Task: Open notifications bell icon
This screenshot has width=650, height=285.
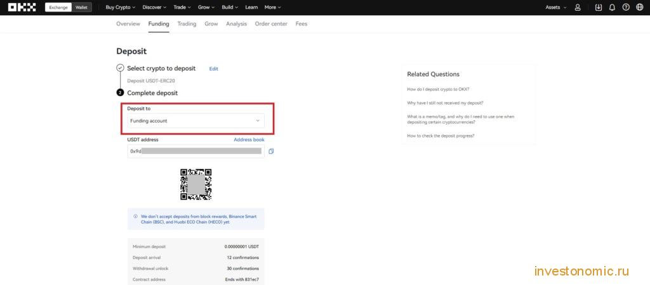Action: tap(612, 8)
